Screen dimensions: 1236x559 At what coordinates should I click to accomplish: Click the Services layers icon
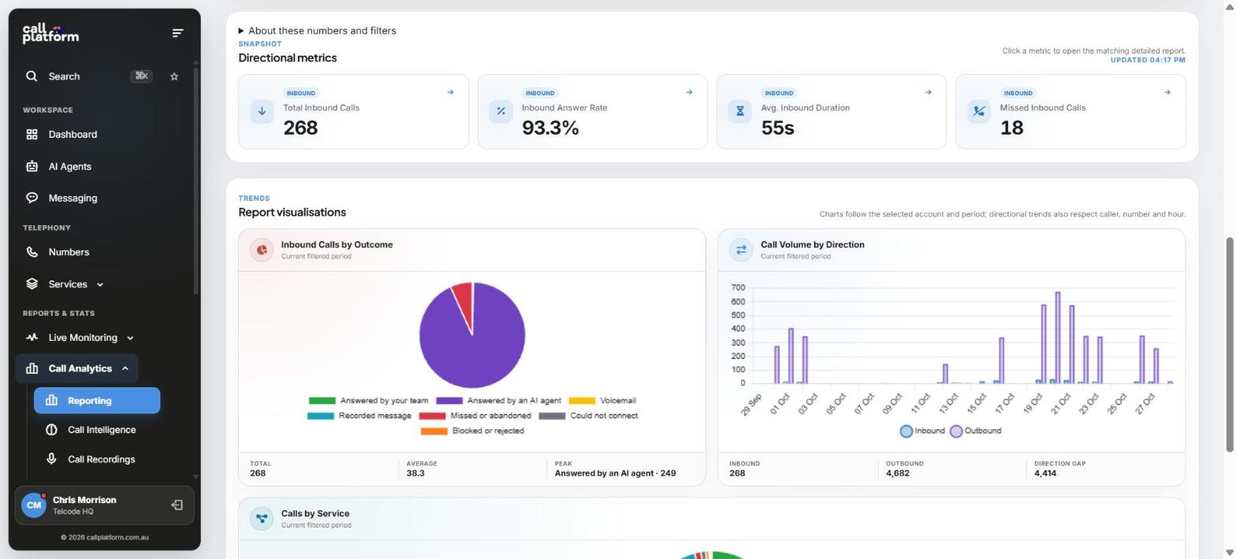[x=32, y=284]
